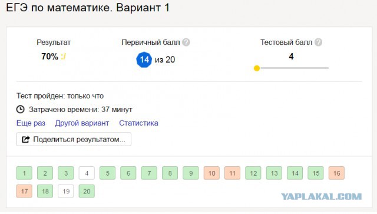Click the Поделиться результатом... button
Viewport: 377px width, 214px height.
[74, 139]
